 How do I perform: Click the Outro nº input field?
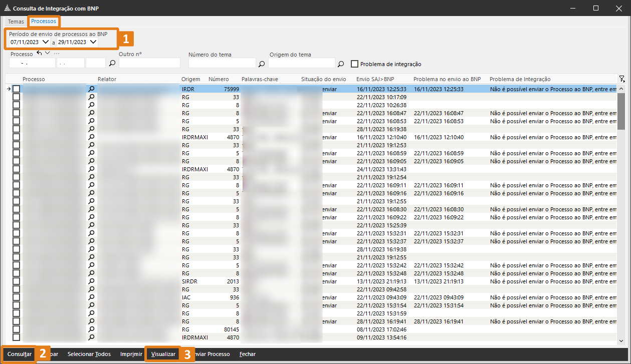149,63
